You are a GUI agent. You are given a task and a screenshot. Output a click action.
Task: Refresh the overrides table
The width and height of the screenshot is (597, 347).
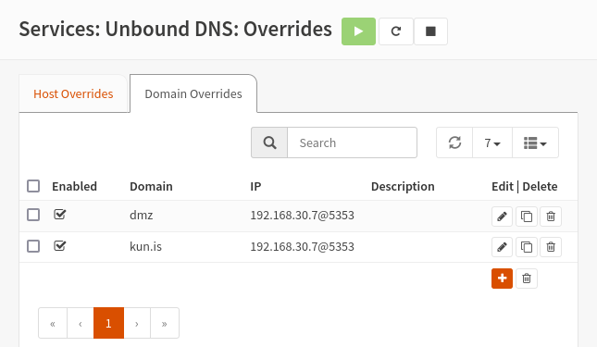pos(454,143)
